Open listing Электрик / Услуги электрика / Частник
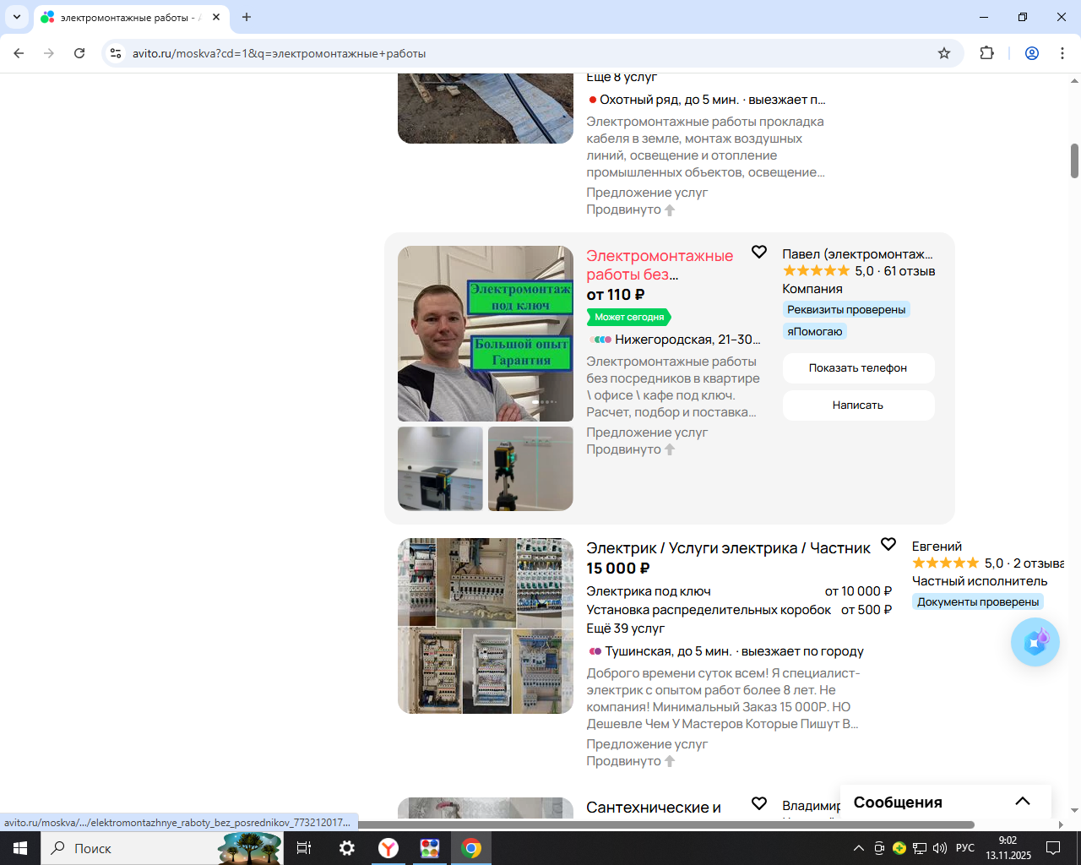The height and width of the screenshot is (865, 1081). coord(728,548)
